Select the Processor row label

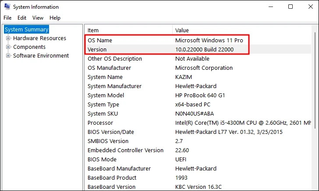100,123
